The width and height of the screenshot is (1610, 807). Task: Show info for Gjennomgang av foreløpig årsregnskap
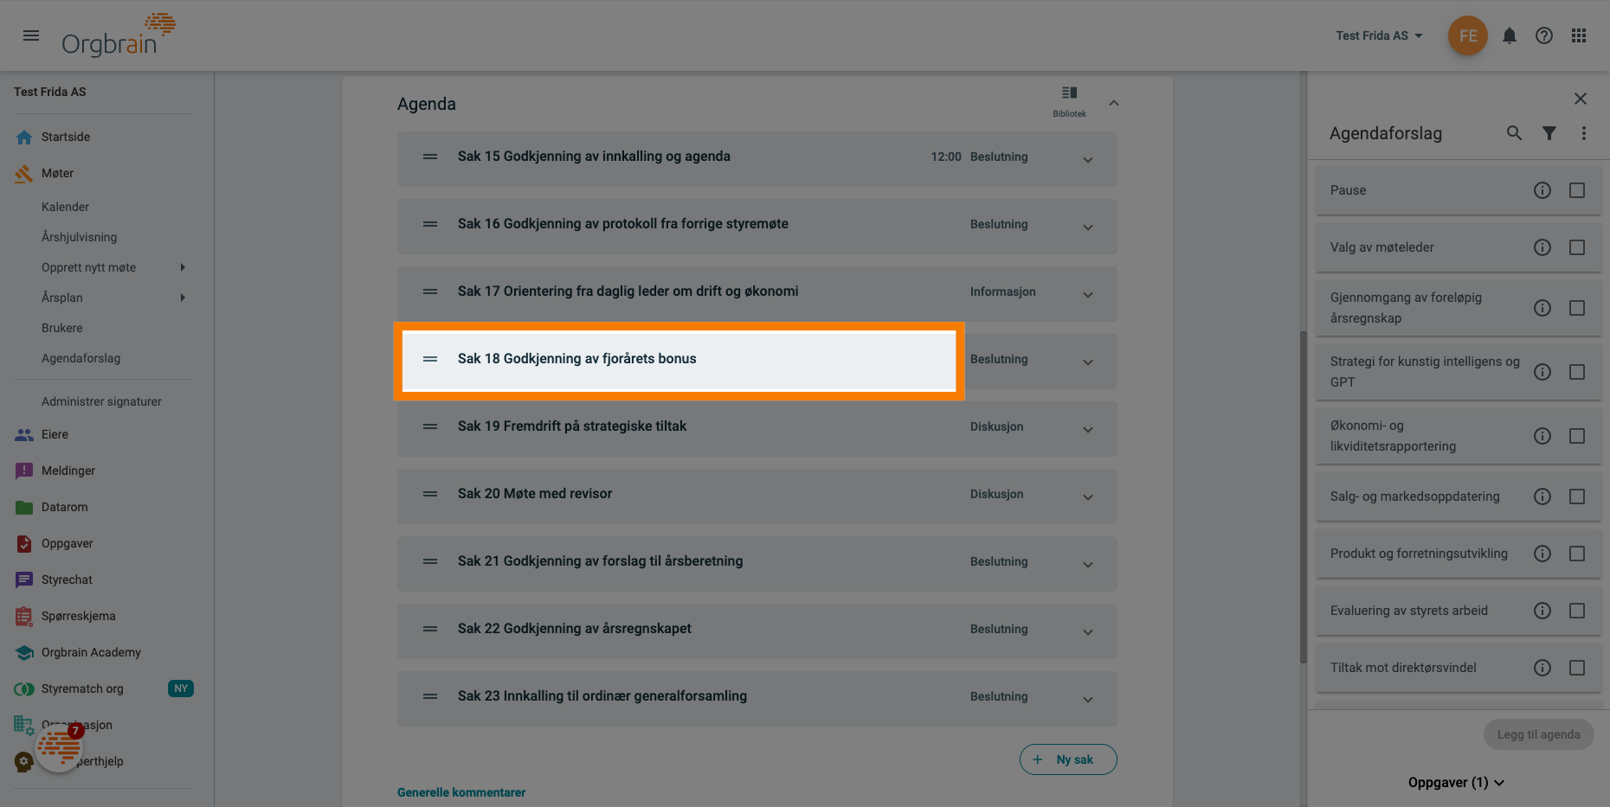point(1542,308)
